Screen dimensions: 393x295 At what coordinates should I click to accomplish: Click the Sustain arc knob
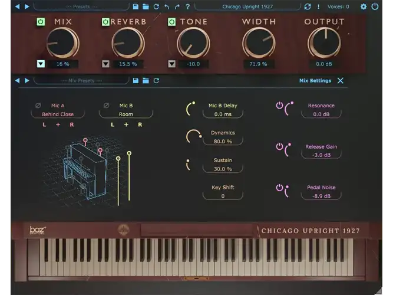point(188,165)
